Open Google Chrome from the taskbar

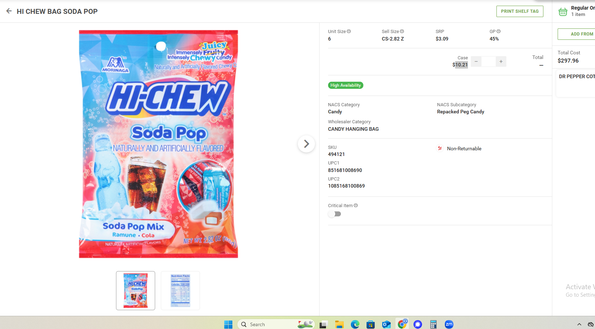click(402, 324)
